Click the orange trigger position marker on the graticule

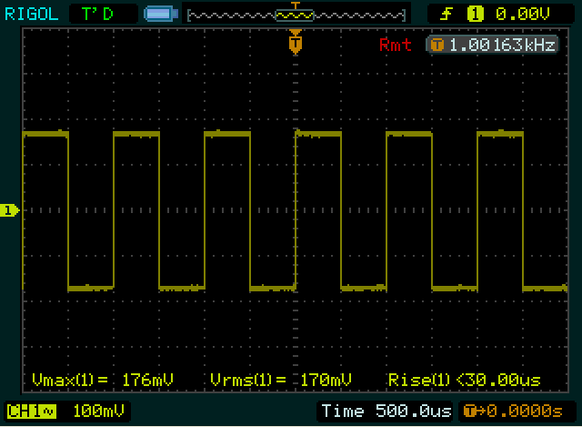tap(296, 42)
